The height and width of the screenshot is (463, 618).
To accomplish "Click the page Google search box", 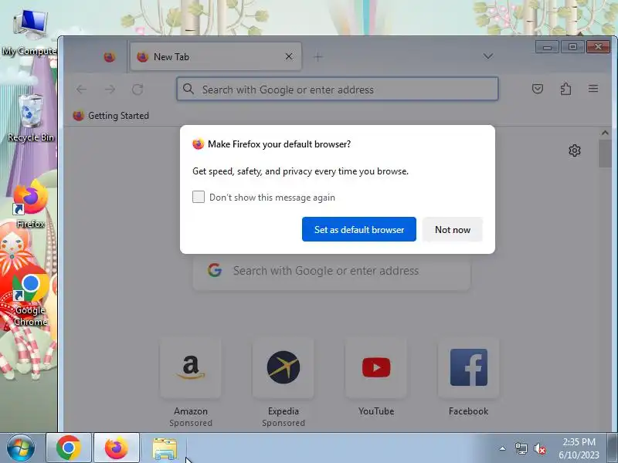I will pyautogui.click(x=331, y=271).
